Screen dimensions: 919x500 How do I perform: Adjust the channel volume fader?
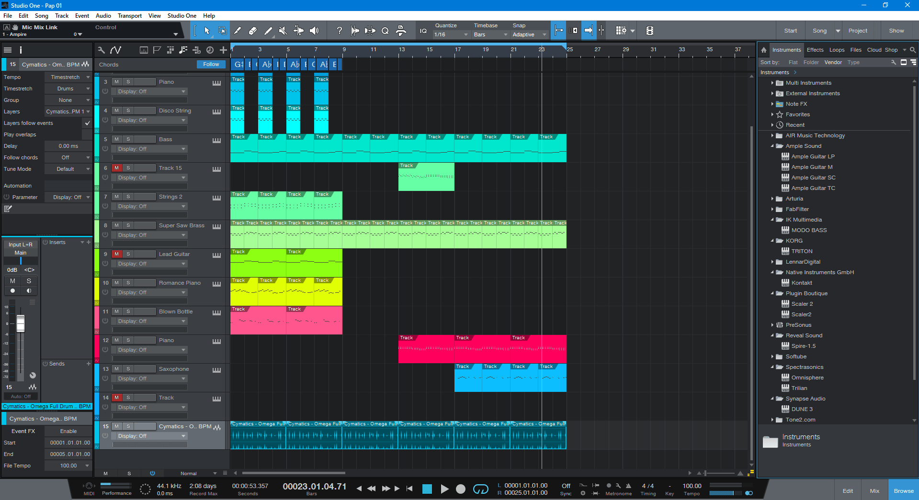coord(21,324)
